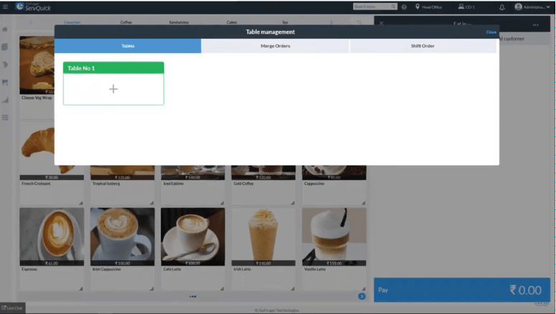Expand options triangle on Cold Coffee card
This screenshot has width=556, height=314.
[293, 203]
